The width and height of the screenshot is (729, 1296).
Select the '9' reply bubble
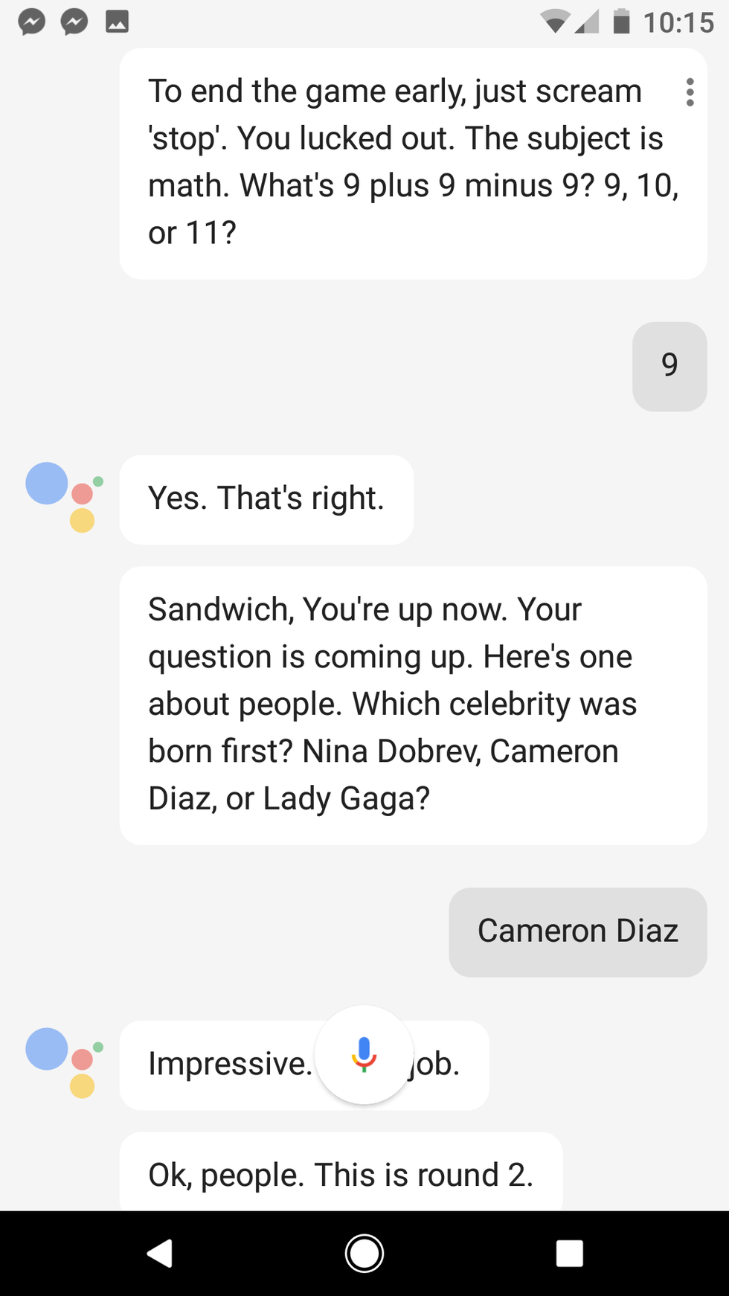[x=669, y=366]
